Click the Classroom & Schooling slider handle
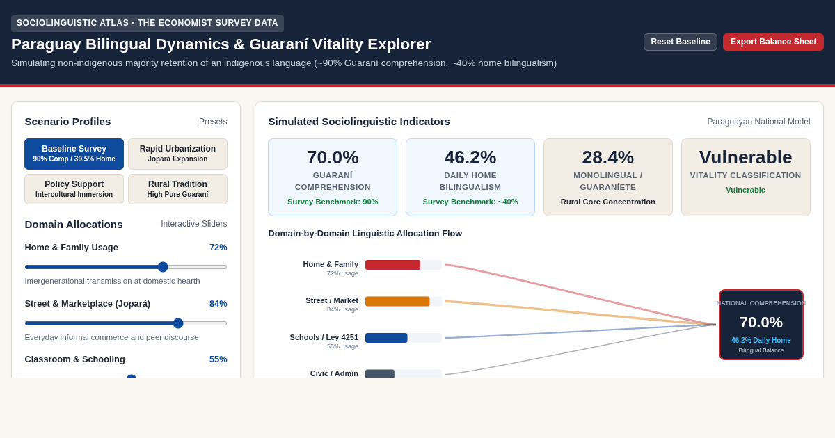Image resolution: width=835 pixels, height=438 pixels. (132, 376)
